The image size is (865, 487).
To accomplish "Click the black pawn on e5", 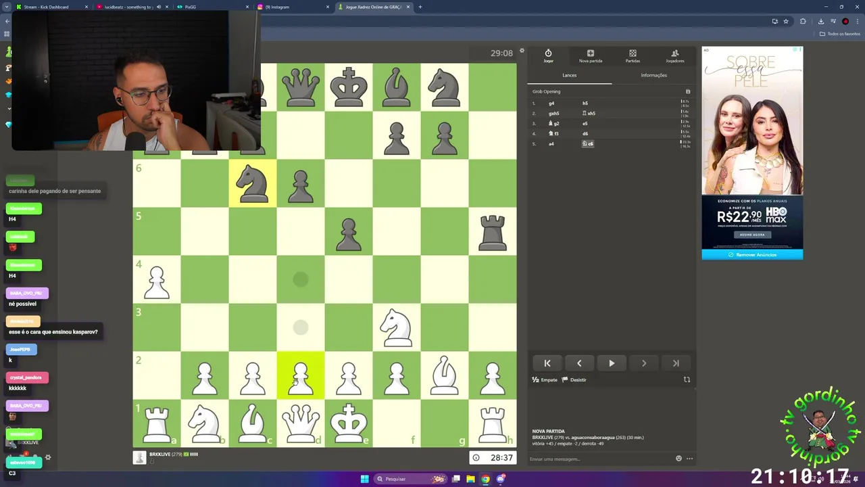I will click(349, 231).
